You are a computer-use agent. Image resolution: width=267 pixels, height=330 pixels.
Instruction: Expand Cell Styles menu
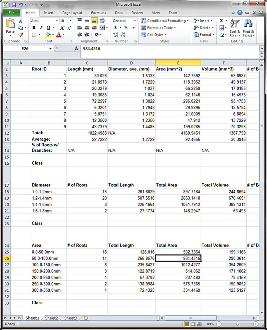[154, 34]
